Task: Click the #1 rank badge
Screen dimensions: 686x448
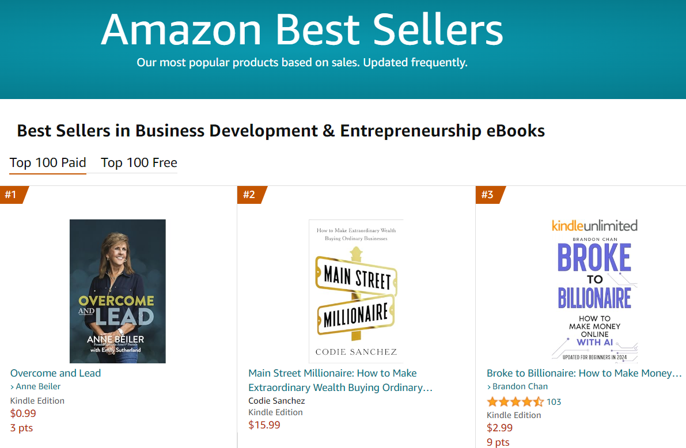Action: [12, 195]
